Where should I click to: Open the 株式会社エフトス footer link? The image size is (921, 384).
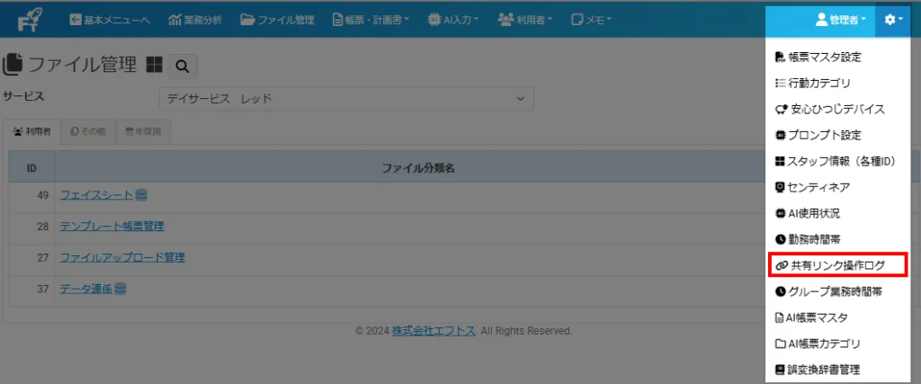(434, 331)
